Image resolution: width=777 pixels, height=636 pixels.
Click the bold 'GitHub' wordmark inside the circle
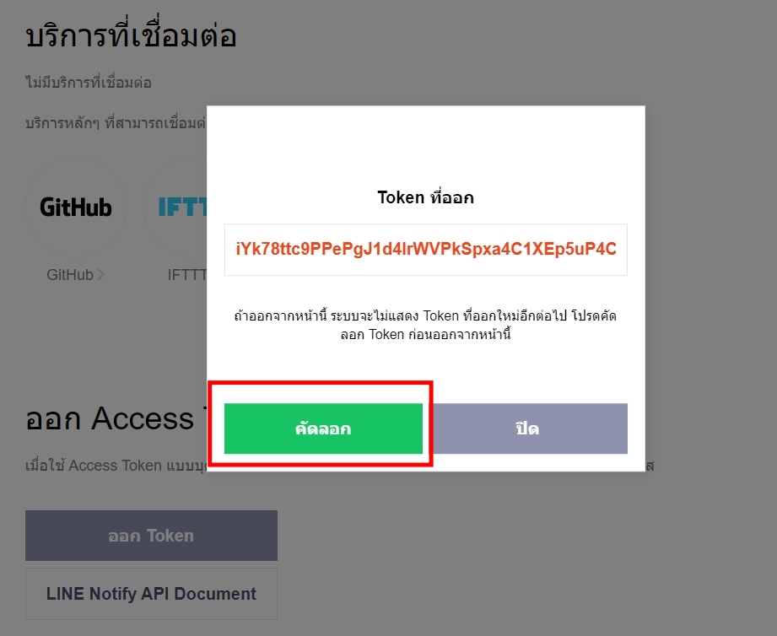[x=76, y=207]
